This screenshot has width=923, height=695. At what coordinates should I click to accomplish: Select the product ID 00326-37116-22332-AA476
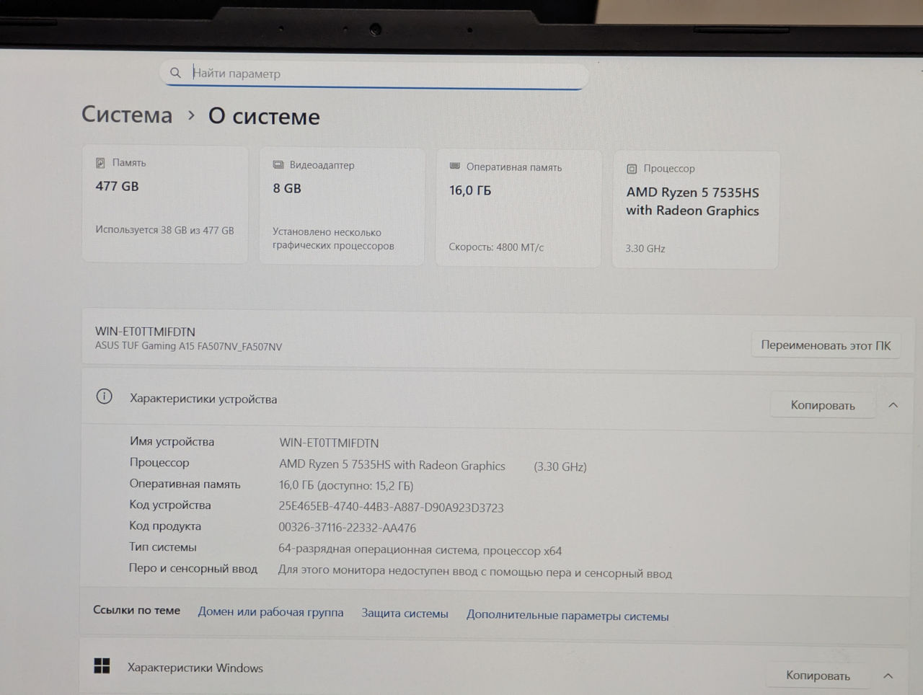tap(347, 528)
